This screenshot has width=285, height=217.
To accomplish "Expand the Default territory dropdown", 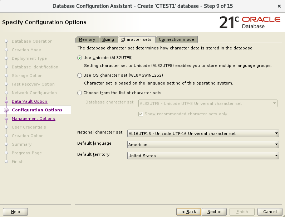I will (203, 156).
